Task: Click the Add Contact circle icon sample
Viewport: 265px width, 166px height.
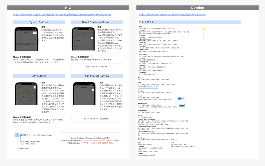Action: tap(203, 38)
